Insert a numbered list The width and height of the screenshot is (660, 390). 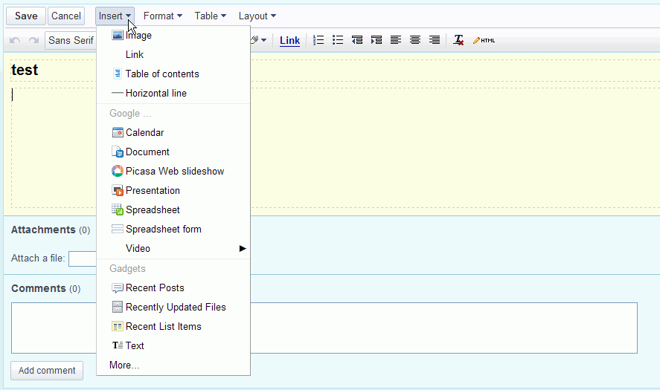tap(318, 40)
